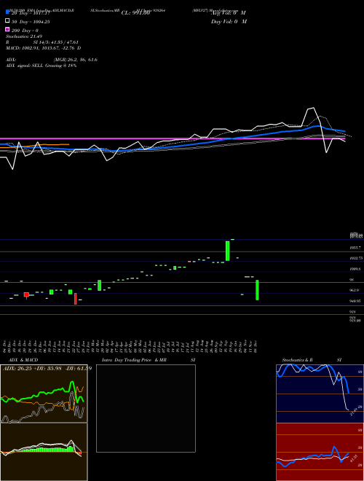Click the first red candlestick on the left
364x481 pixels.
click(26, 295)
